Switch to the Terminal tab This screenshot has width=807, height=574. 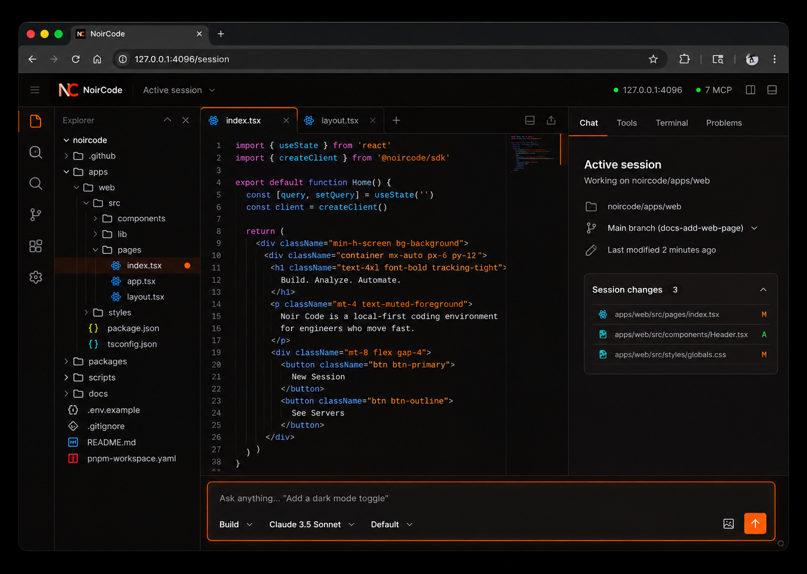[x=672, y=123]
